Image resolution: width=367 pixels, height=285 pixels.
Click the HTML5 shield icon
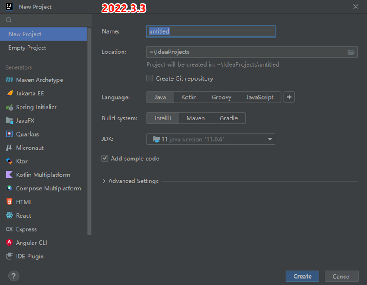click(x=9, y=202)
